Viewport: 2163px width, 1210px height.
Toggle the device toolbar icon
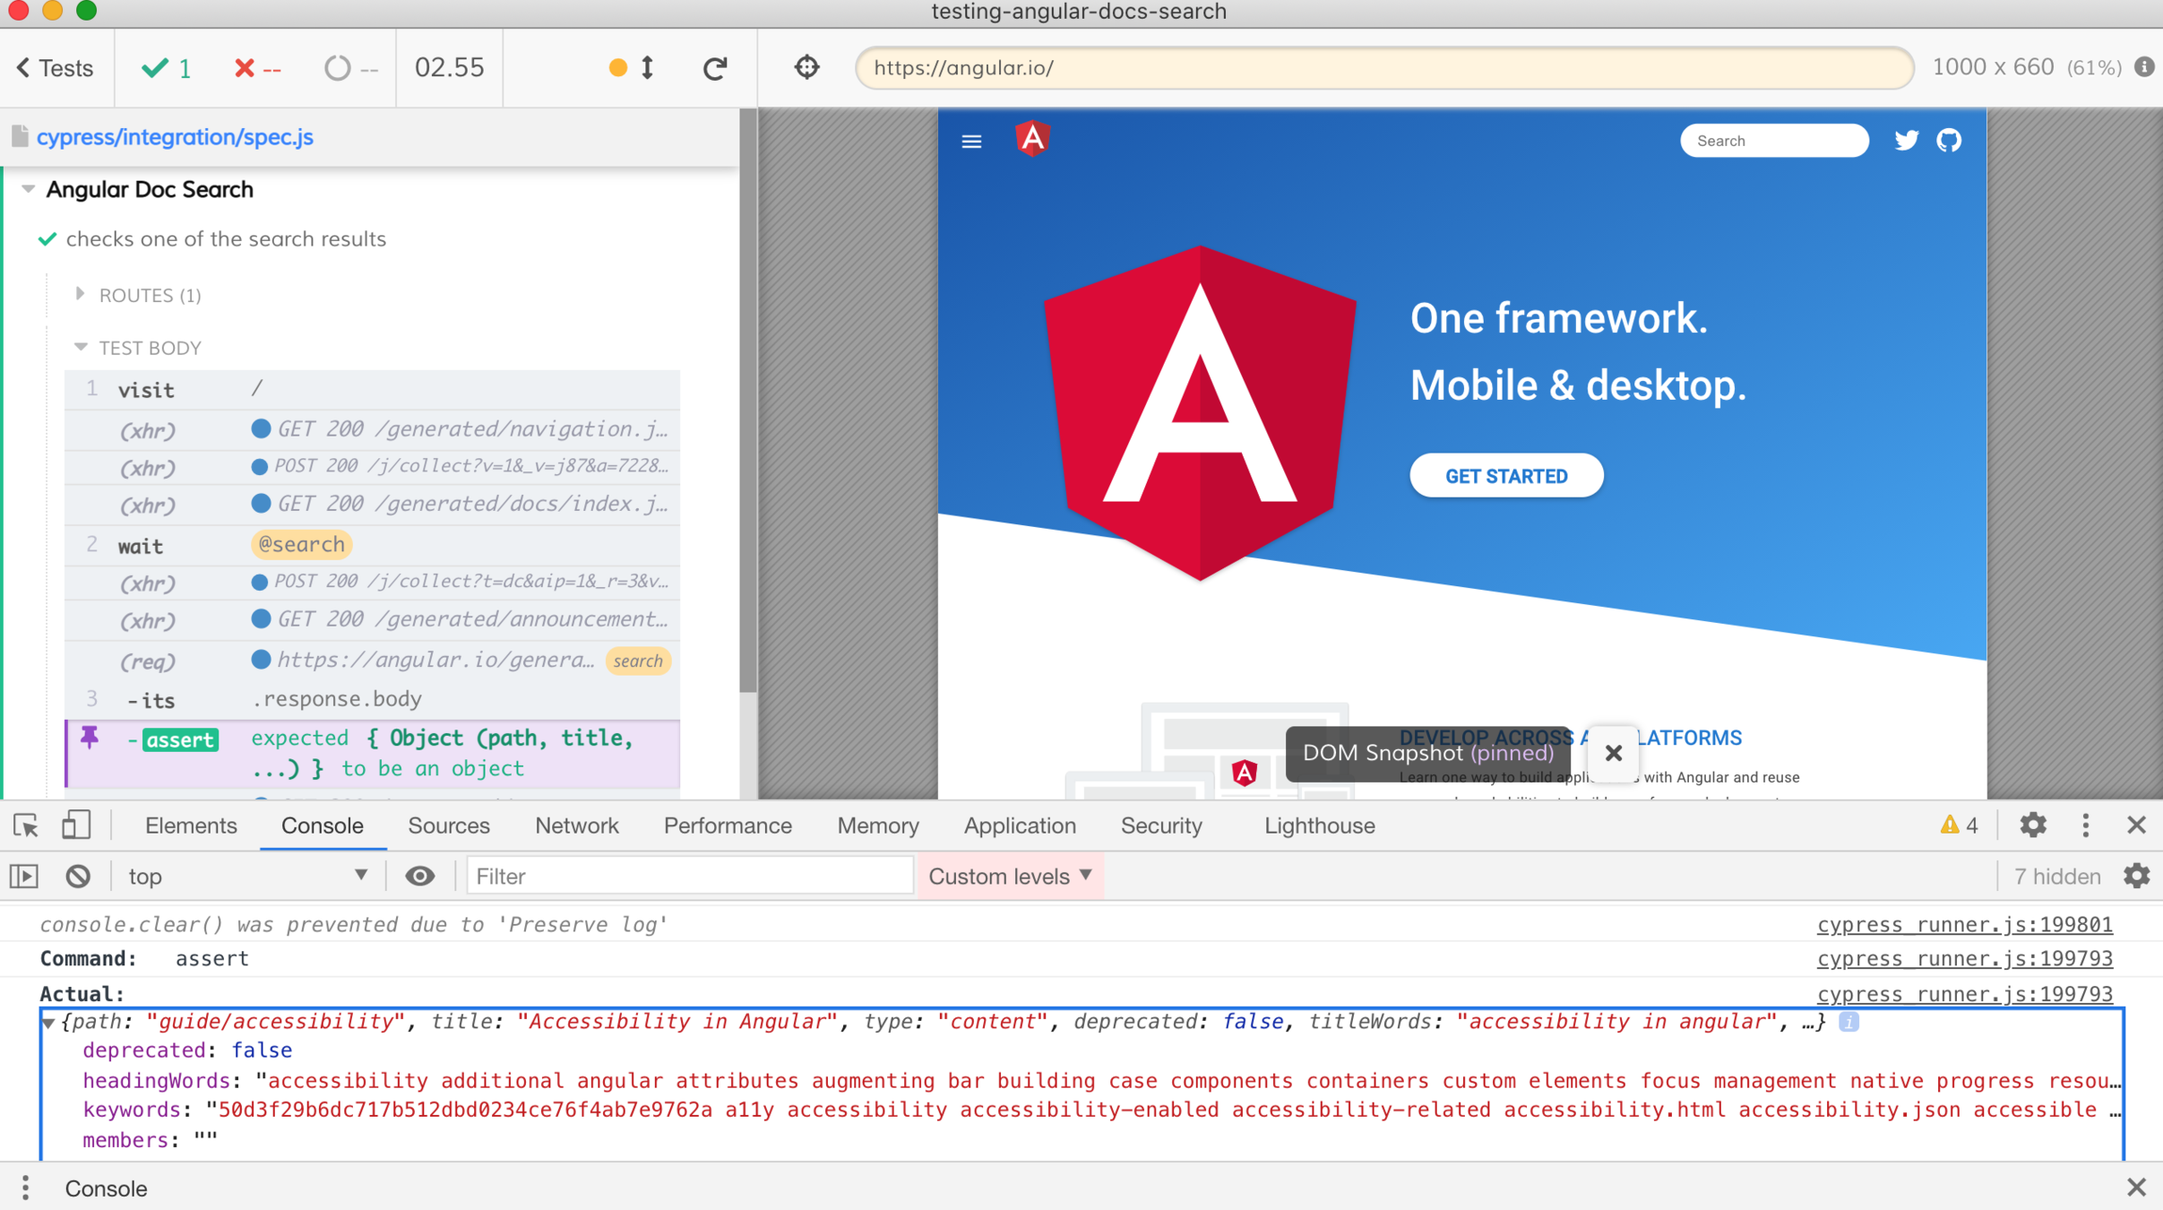[x=76, y=825]
